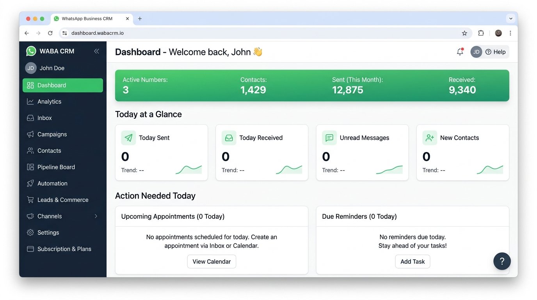Click Chrome profile avatar in toolbar

(498, 33)
